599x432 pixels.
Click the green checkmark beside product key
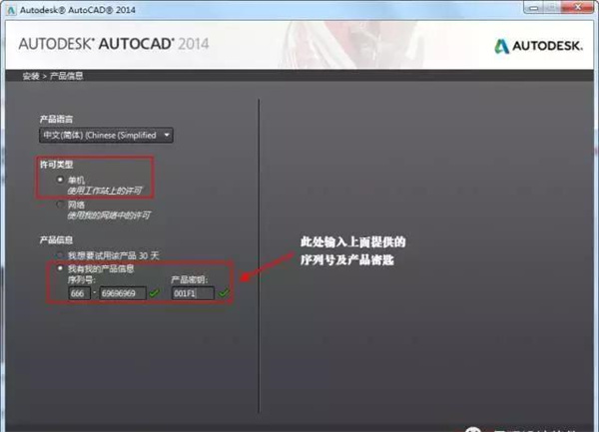224,293
